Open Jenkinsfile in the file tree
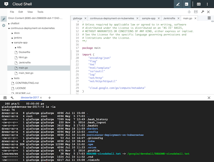Viewport: 214px width, 162px height. coord(25,63)
